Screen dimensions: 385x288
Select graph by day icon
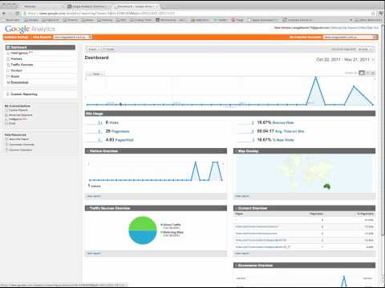click(362, 73)
